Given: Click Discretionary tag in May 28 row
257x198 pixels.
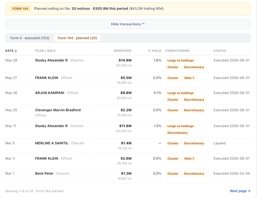Looking at the screenshot, I should (194, 67).
